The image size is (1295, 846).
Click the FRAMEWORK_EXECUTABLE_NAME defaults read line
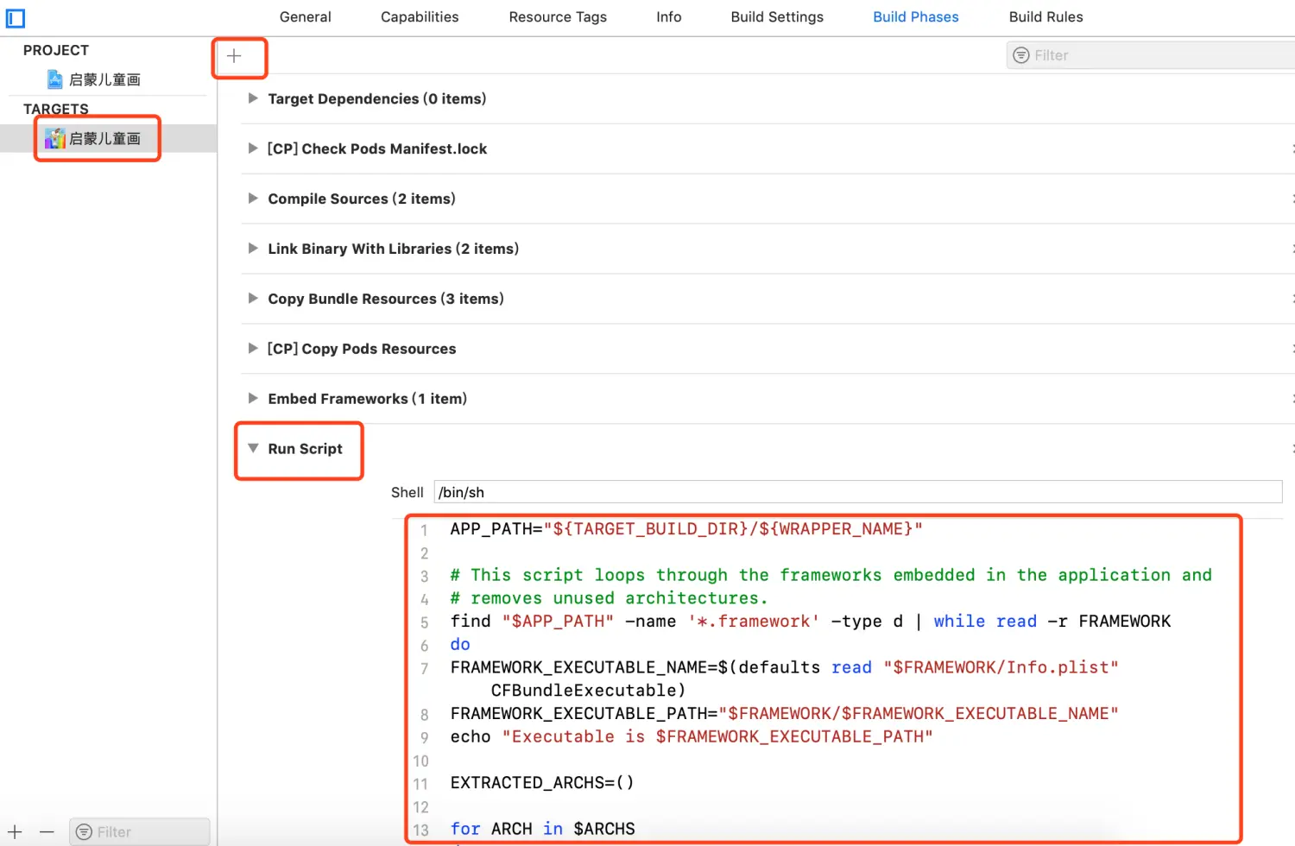coord(784,679)
